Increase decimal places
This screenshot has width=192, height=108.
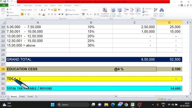(x=95, y=14)
